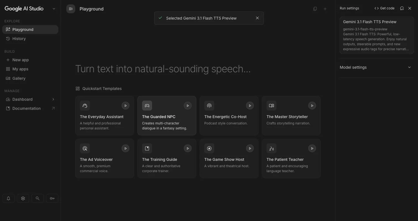Collapse the sidebar with the panel toggle icon
Image resolution: width=418 pixels, height=221 pixels.
coord(71,9)
